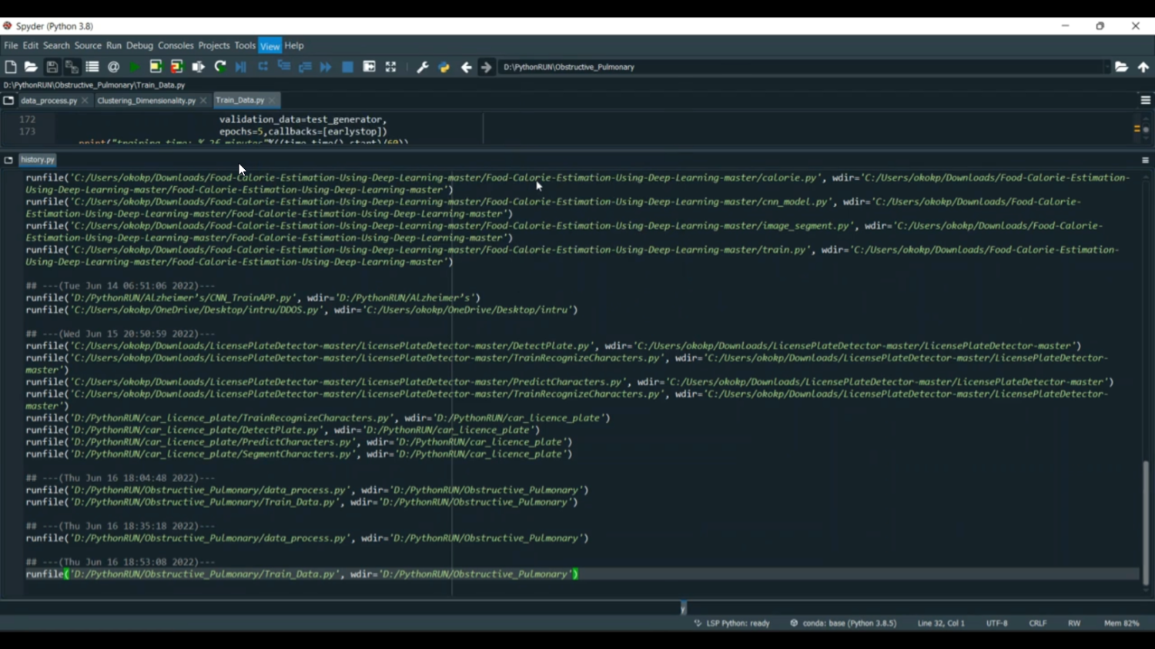Open Preferences via the wrench icon
Image resolution: width=1155 pixels, height=649 pixels.
423,67
